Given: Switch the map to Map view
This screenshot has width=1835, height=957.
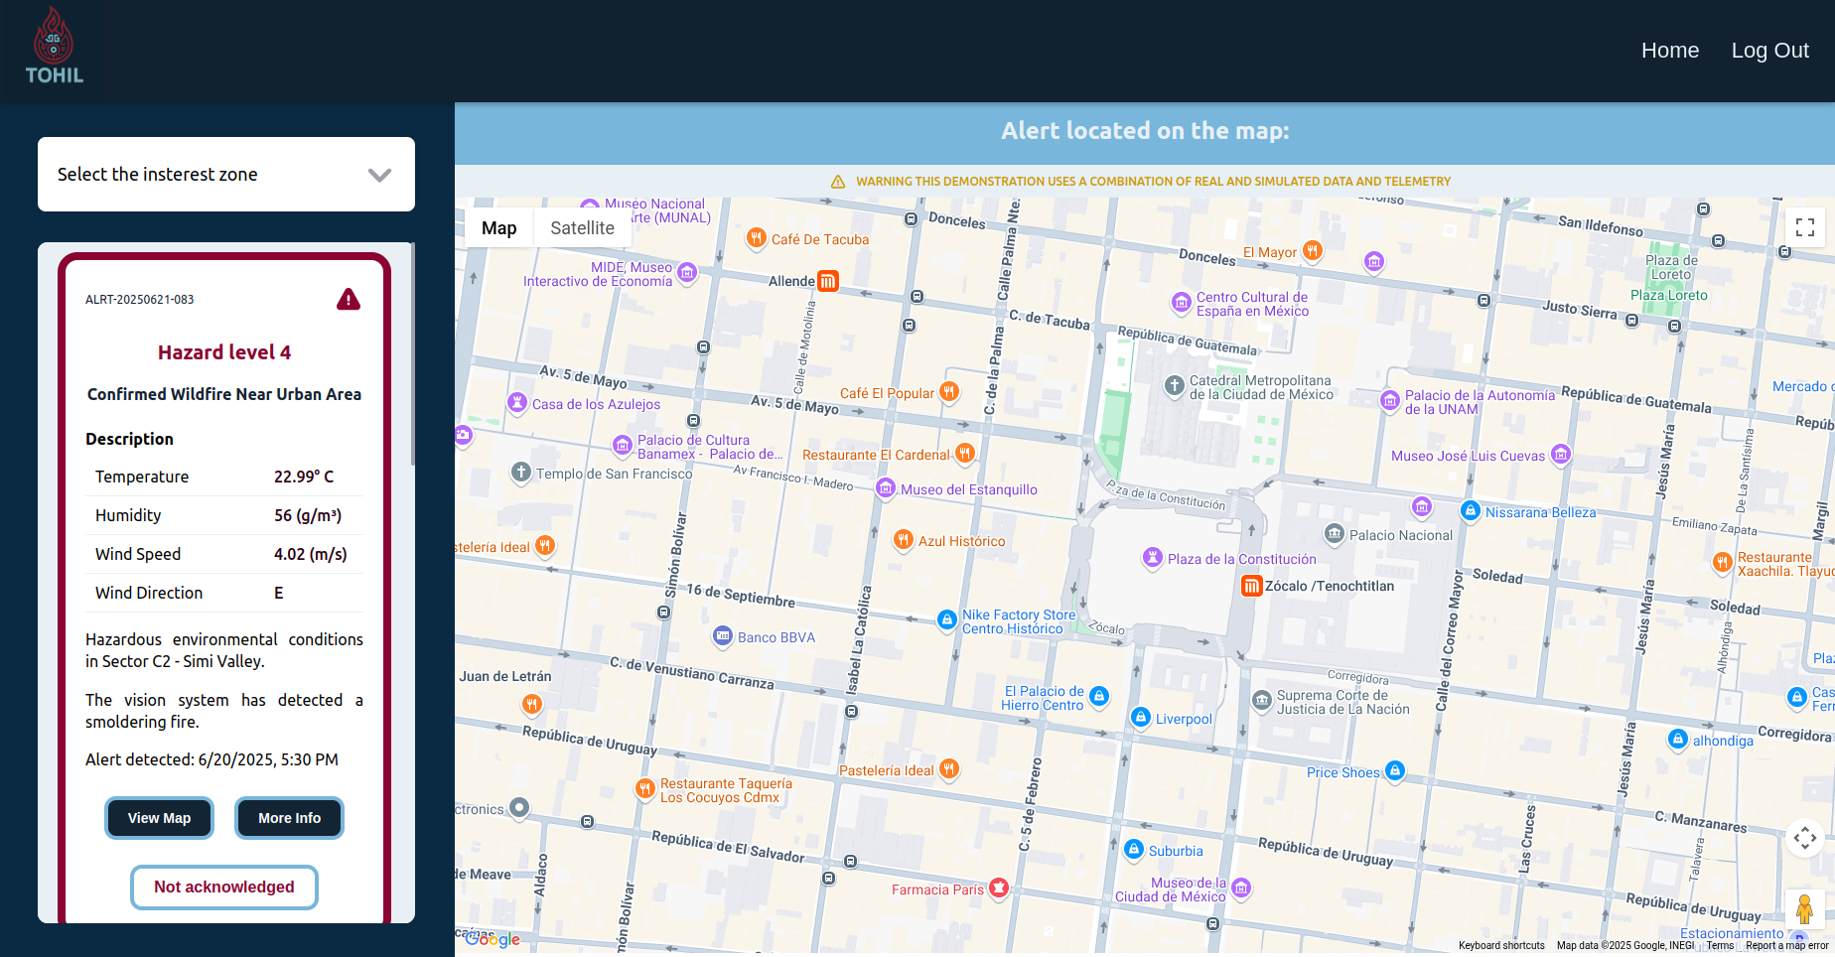Looking at the screenshot, I should (x=498, y=228).
